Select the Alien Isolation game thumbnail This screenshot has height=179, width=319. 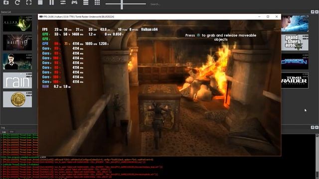pos(17,23)
